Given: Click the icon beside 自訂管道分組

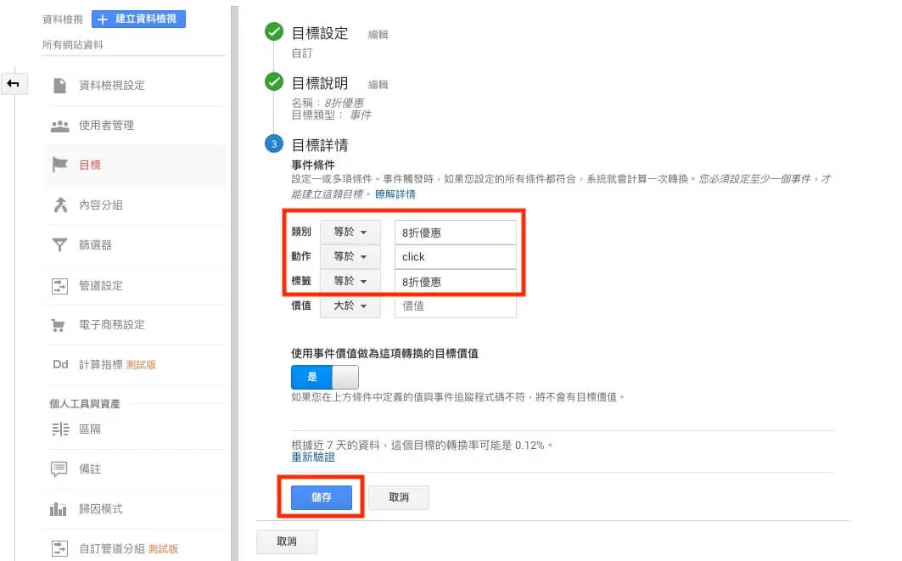Looking at the screenshot, I should [59, 549].
